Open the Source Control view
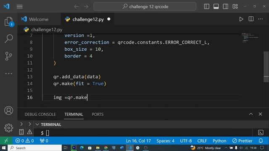The height and width of the screenshot is (151, 269). 8,56
